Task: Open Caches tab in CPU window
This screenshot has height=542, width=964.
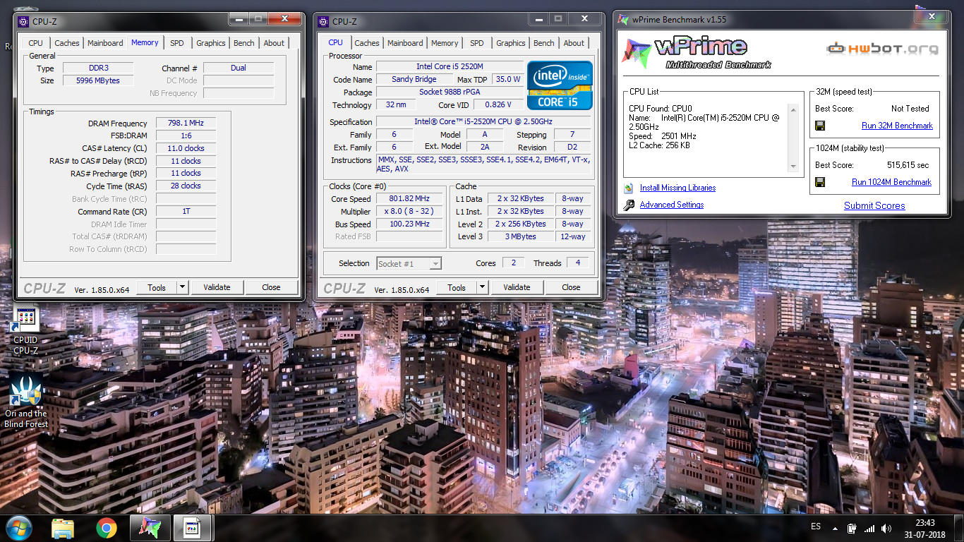Action: [x=367, y=43]
